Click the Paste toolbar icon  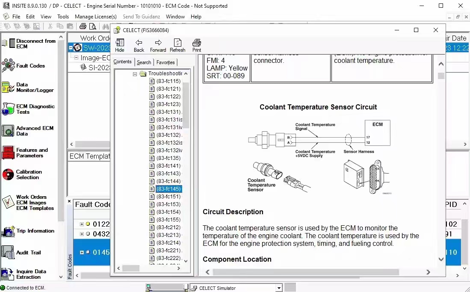(x=70, y=27)
